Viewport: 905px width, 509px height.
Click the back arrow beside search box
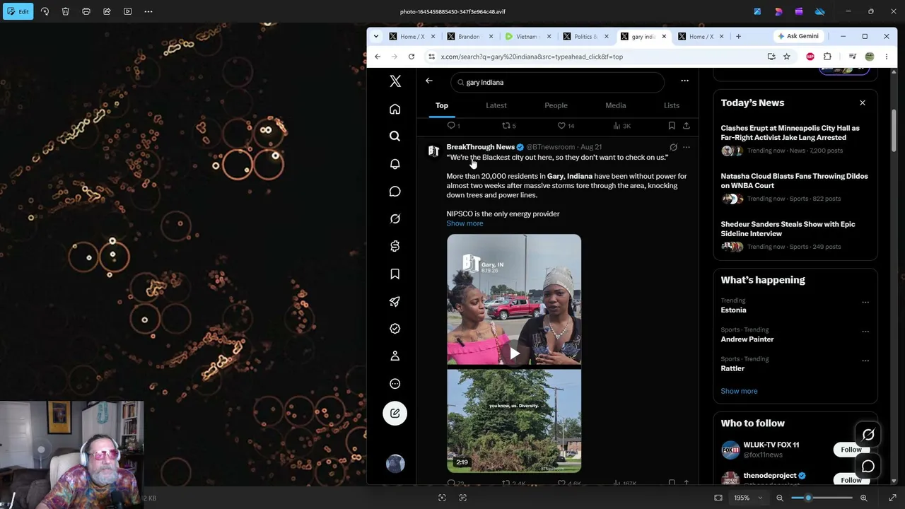pos(429,81)
